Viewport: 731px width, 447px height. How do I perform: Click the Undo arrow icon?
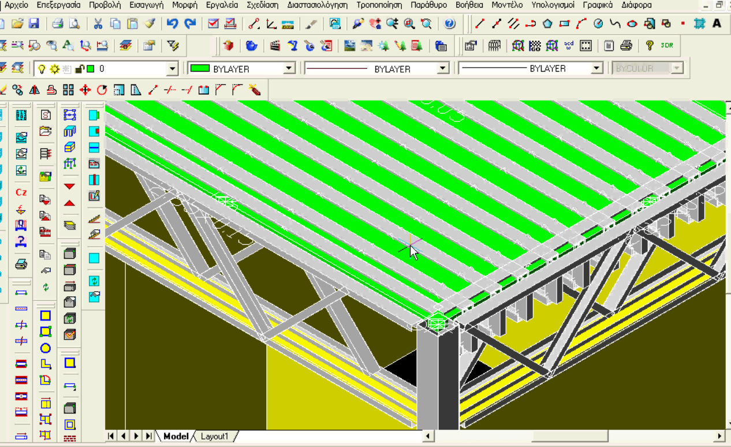[x=172, y=24]
